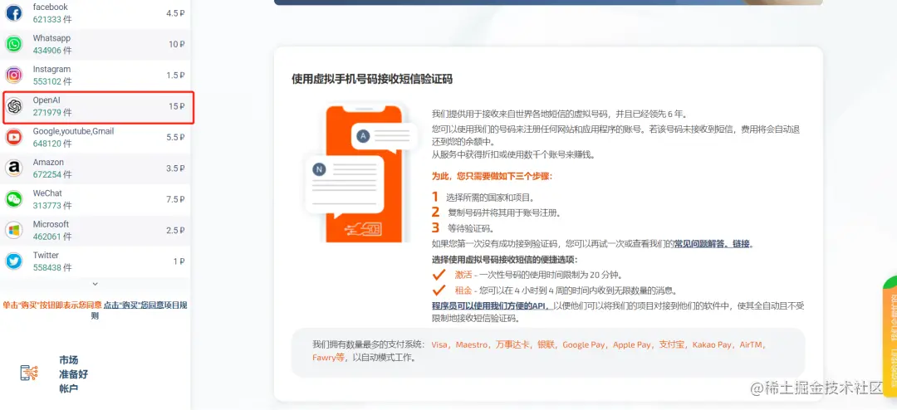The width and height of the screenshot is (897, 410).
Task: Click the Google,youtube,Gmail red icon
Action: pos(14,137)
